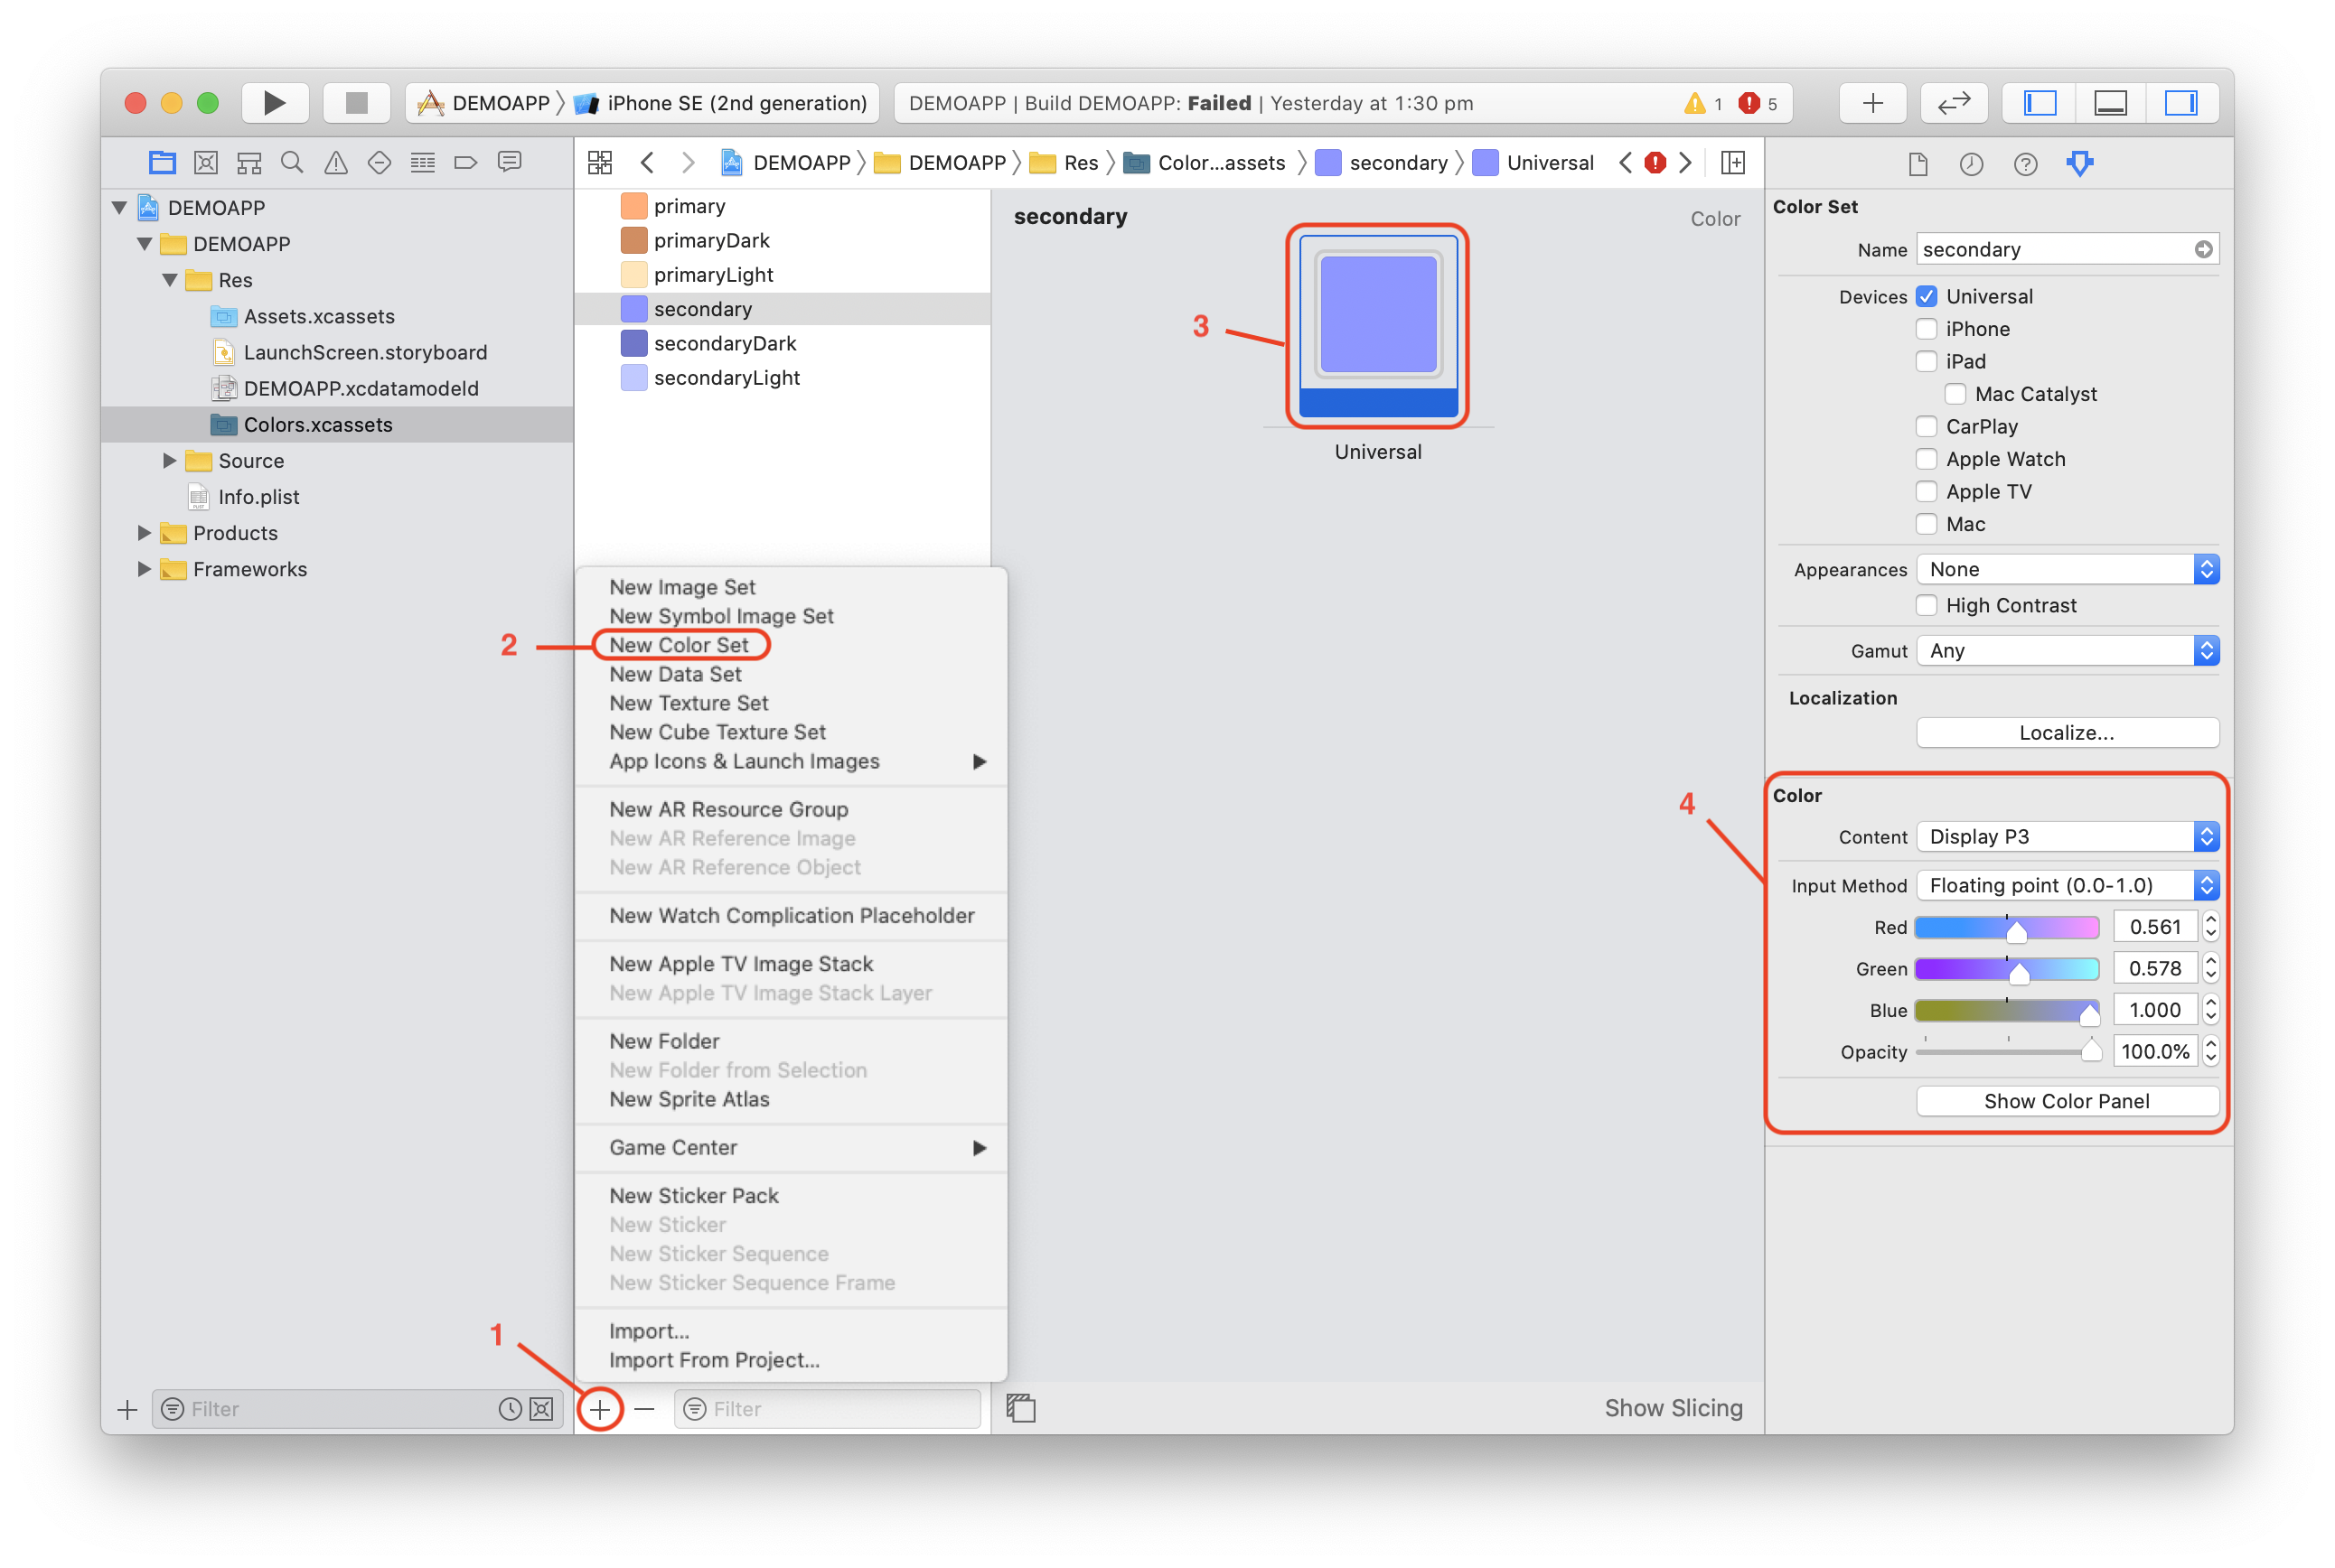
Task: Expand the Source folder
Action: (x=169, y=460)
